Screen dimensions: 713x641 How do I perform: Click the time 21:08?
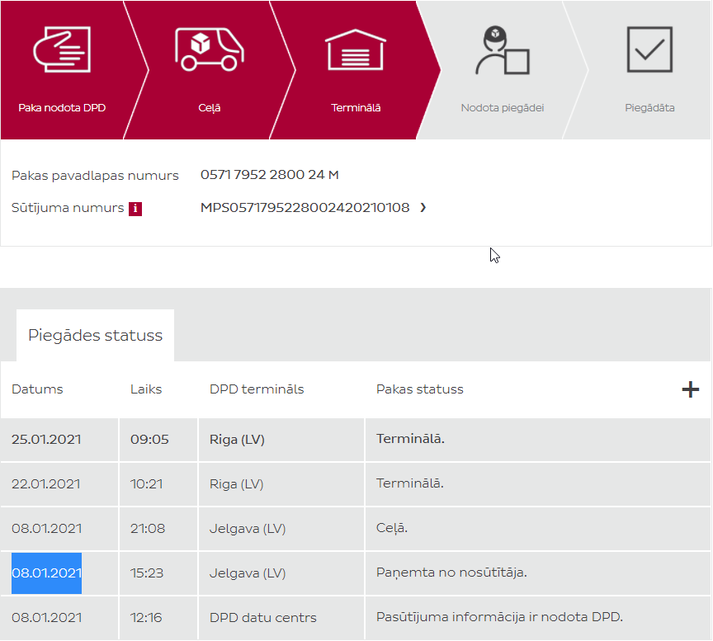coord(148,528)
